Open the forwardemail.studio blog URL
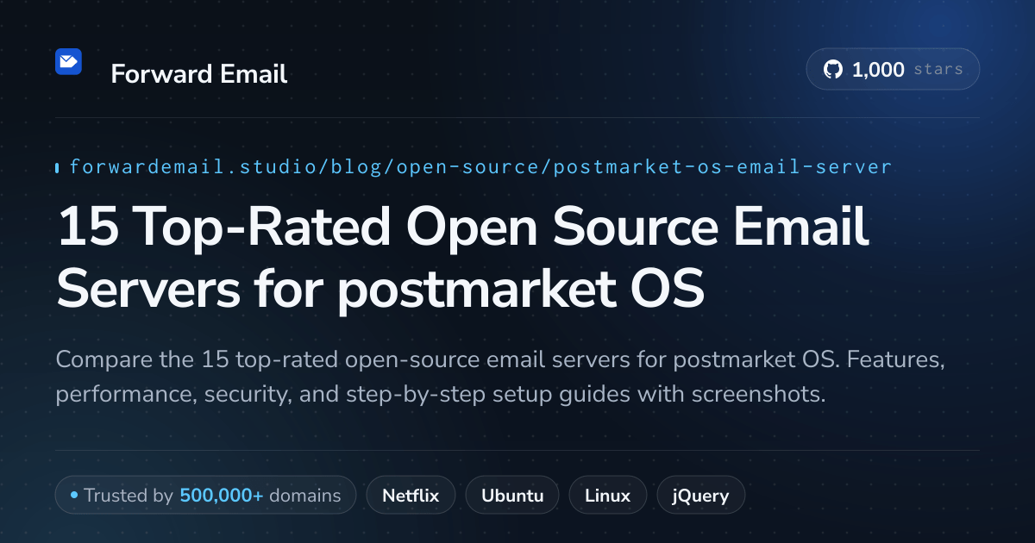 click(480, 166)
